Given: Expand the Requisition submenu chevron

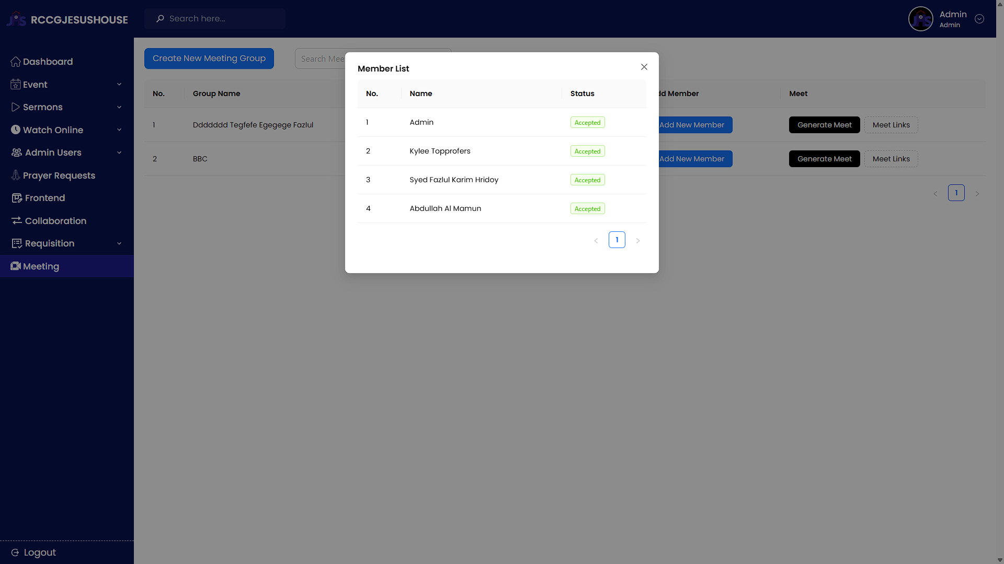Looking at the screenshot, I should [x=119, y=243].
